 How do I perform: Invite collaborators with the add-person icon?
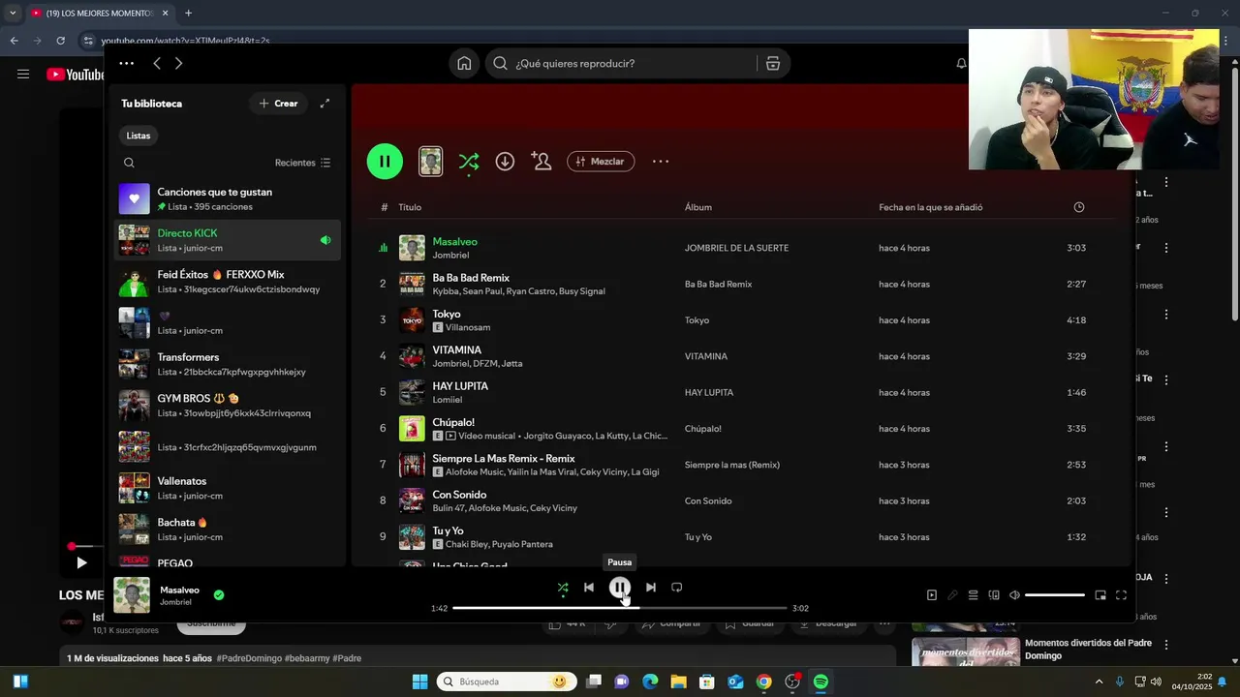click(x=542, y=162)
